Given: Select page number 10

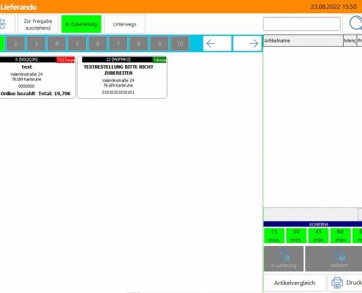Looking at the screenshot, I should point(180,44).
